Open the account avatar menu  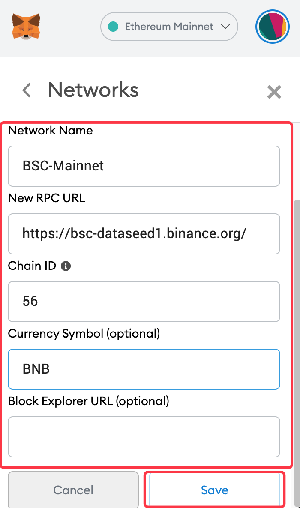click(x=273, y=27)
